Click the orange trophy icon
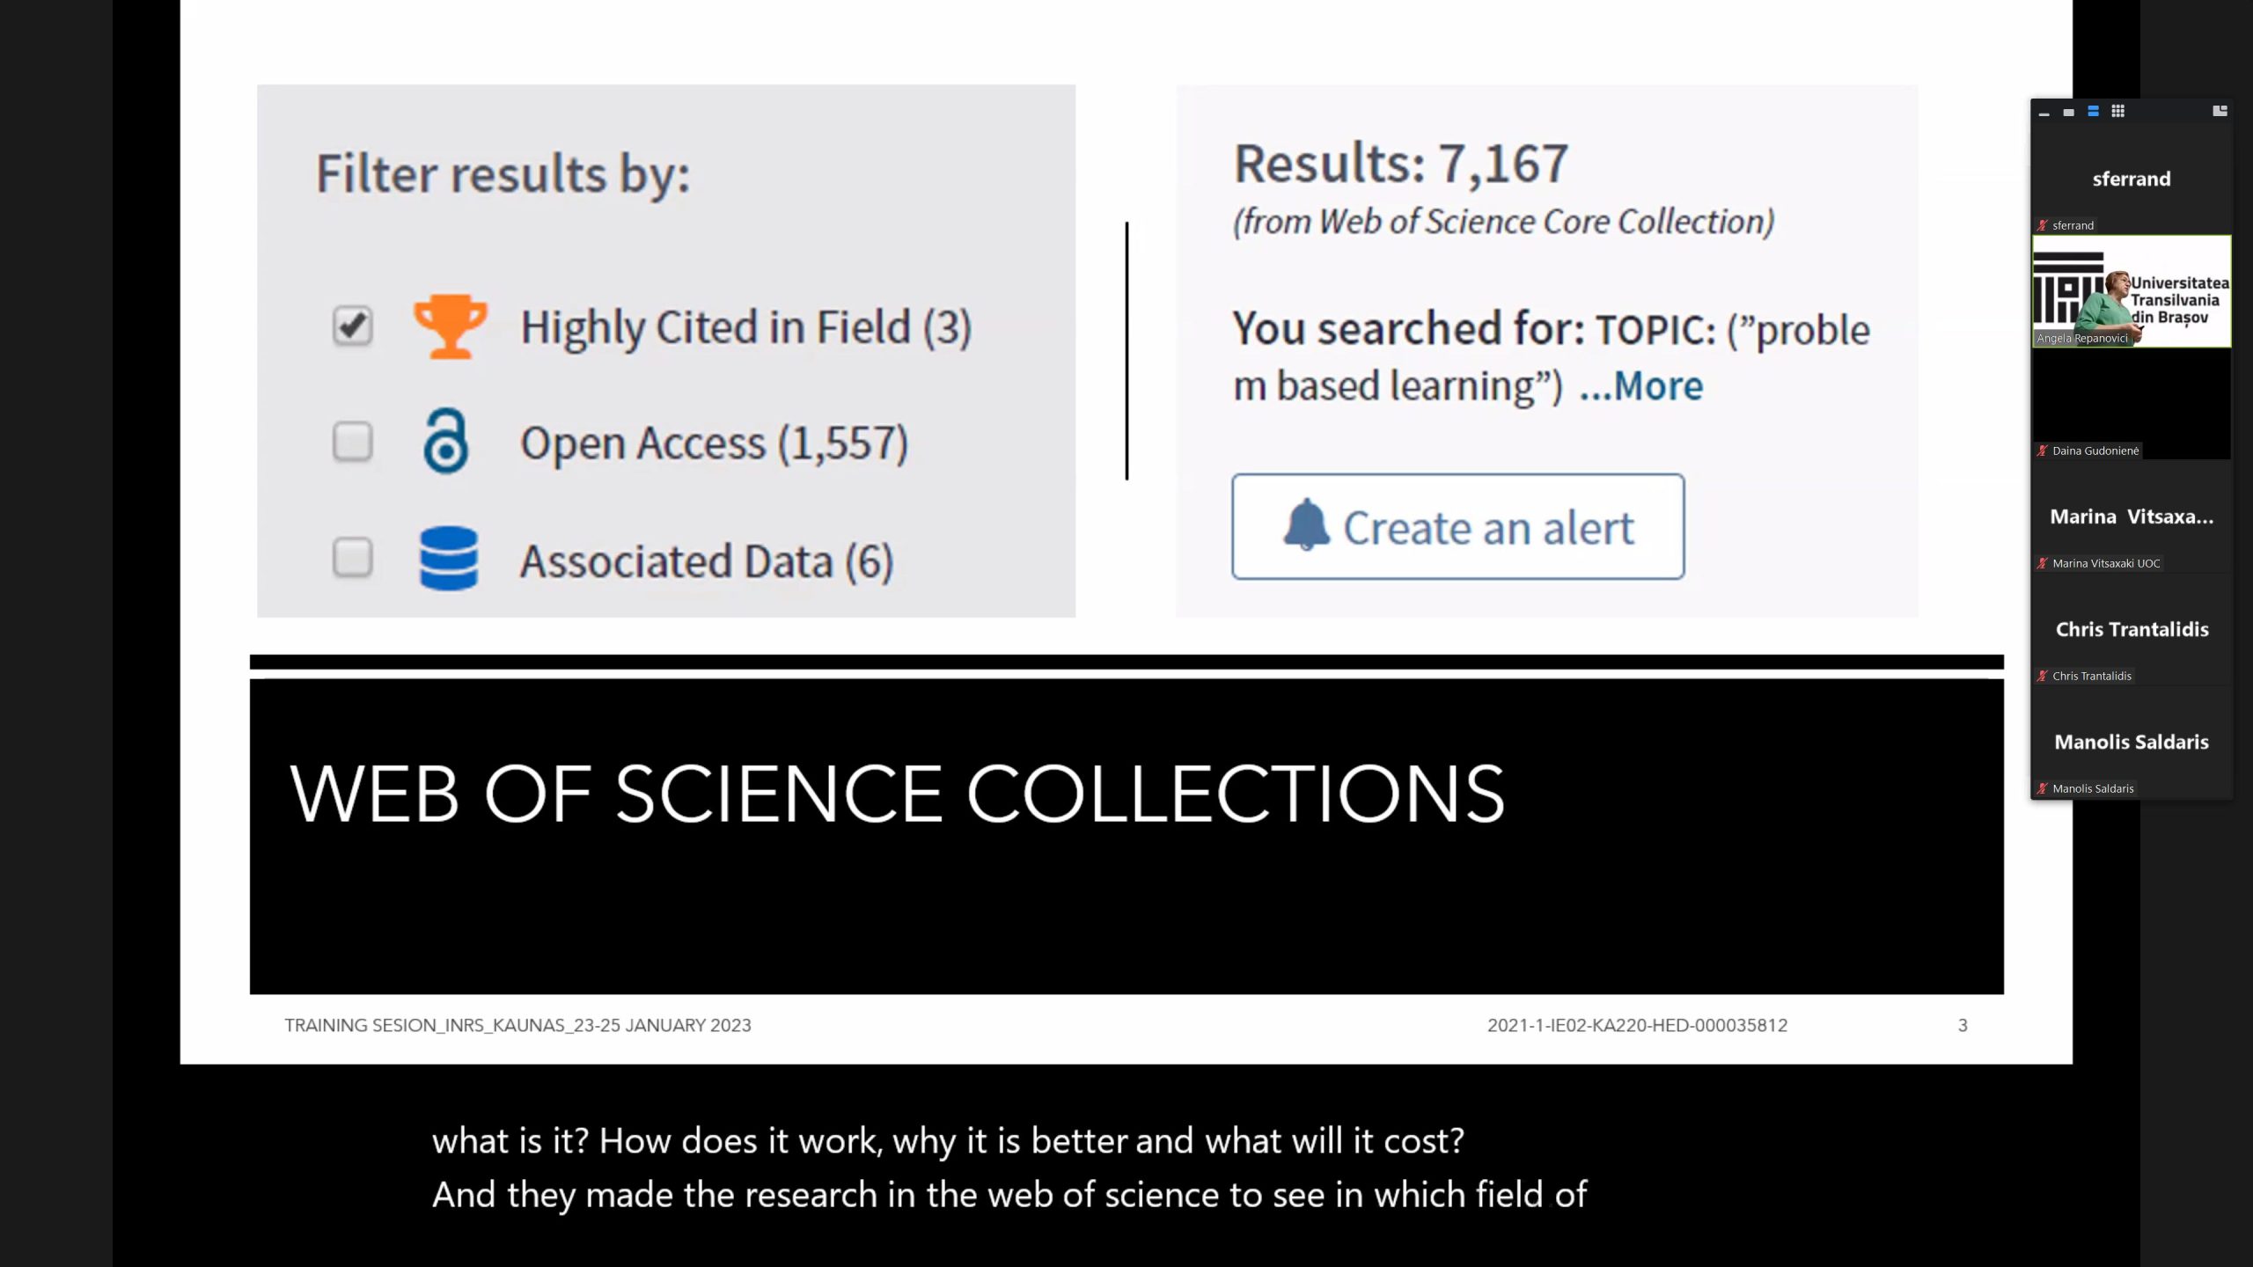 coord(450,326)
